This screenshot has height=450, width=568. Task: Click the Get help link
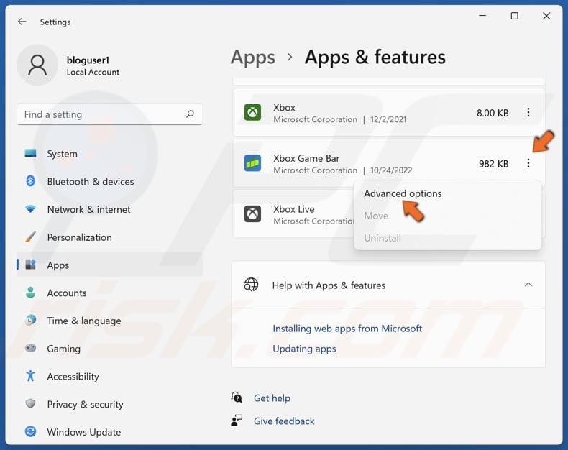tap(272, 398)
